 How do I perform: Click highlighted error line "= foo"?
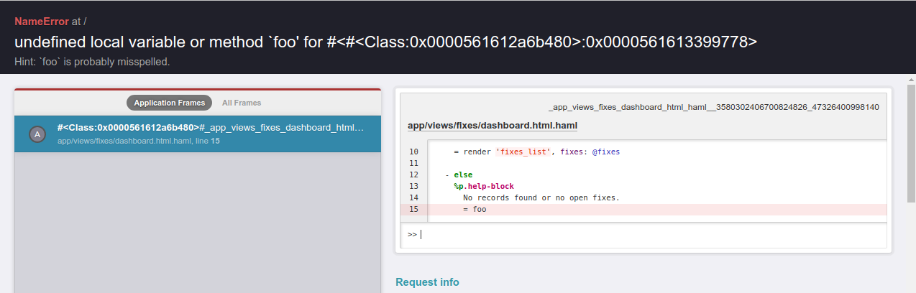point(475,209)
